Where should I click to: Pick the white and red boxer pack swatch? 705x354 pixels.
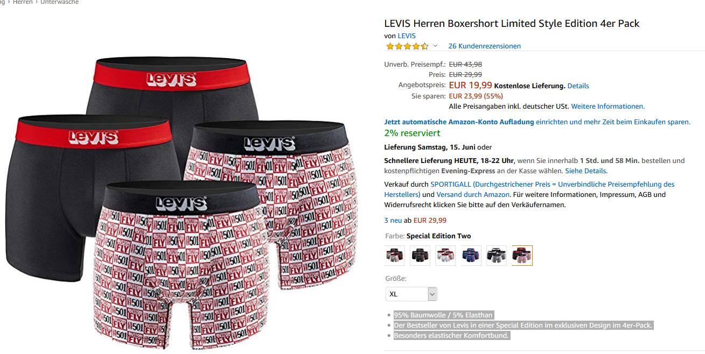(x=445, y=256)
